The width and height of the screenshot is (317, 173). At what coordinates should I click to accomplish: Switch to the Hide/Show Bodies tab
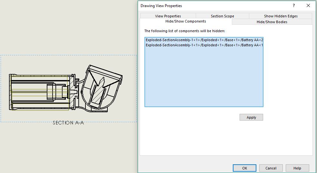point(272,22)
